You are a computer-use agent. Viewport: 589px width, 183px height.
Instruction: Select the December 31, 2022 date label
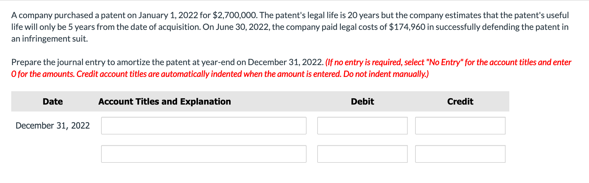(52, 125)
